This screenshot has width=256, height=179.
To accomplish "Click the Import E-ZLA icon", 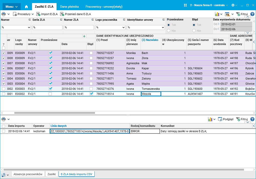I will (x=38, y=14).
